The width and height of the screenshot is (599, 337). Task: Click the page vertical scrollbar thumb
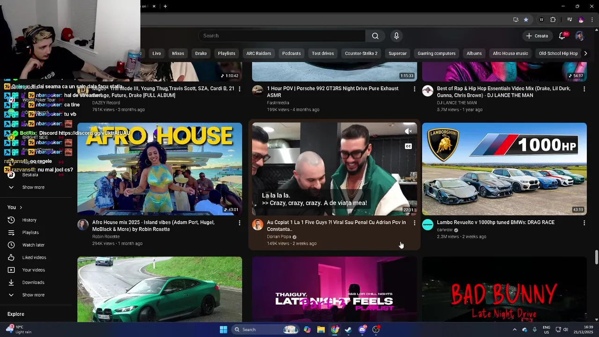pos(596,257)
